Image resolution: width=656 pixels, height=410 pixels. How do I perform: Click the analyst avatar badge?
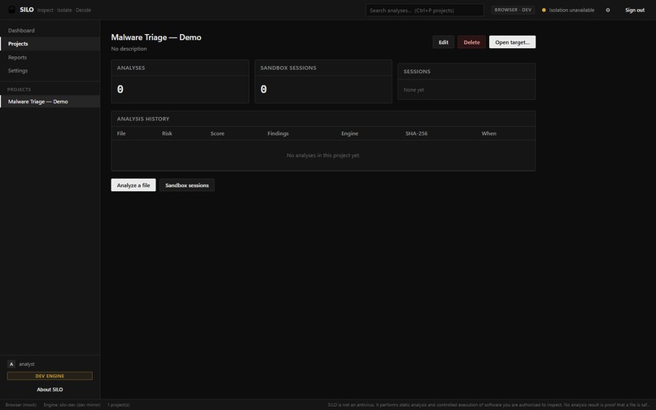(x=11, y=364)
